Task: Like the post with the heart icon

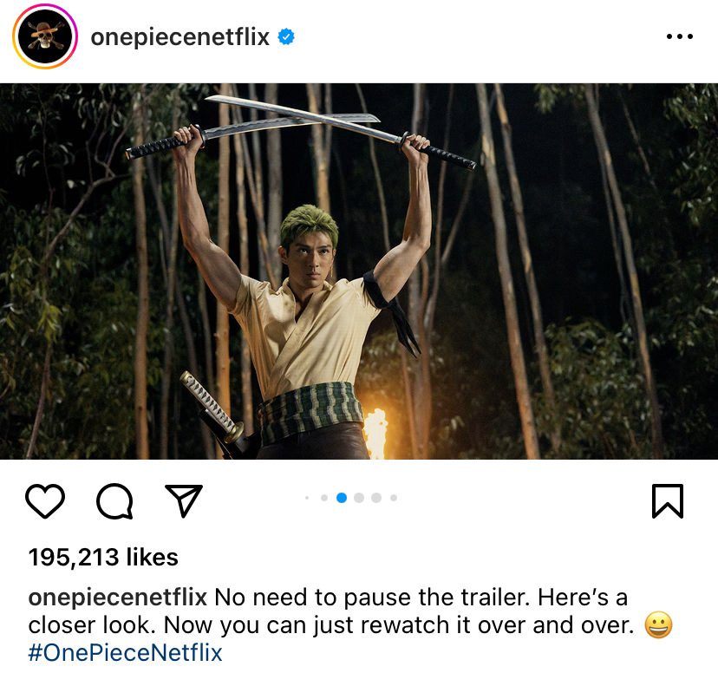Action: pyautogui.click(x=45, y=501)
